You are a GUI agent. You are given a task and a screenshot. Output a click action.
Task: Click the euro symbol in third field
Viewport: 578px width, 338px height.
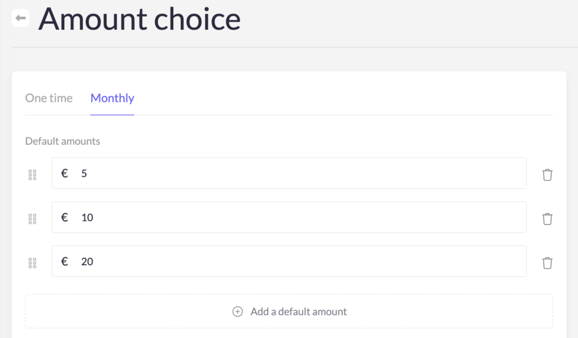[64, 261]
